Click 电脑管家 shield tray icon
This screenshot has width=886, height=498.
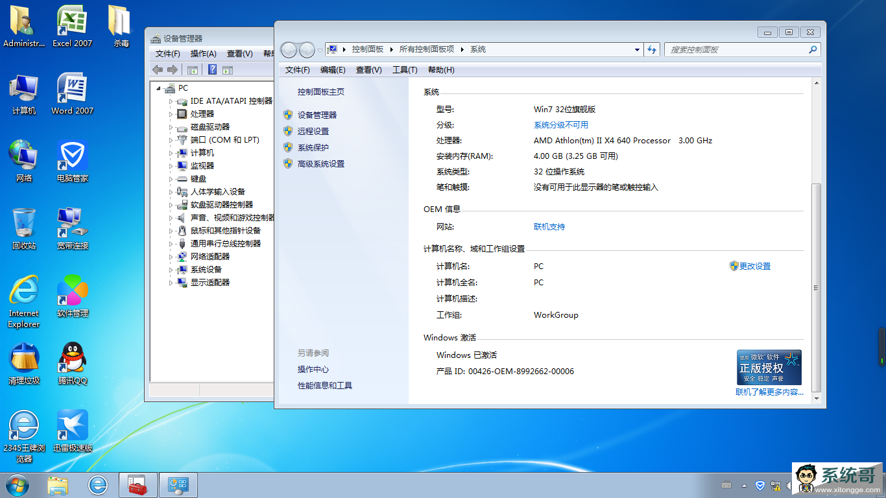(x=760, y=486)
